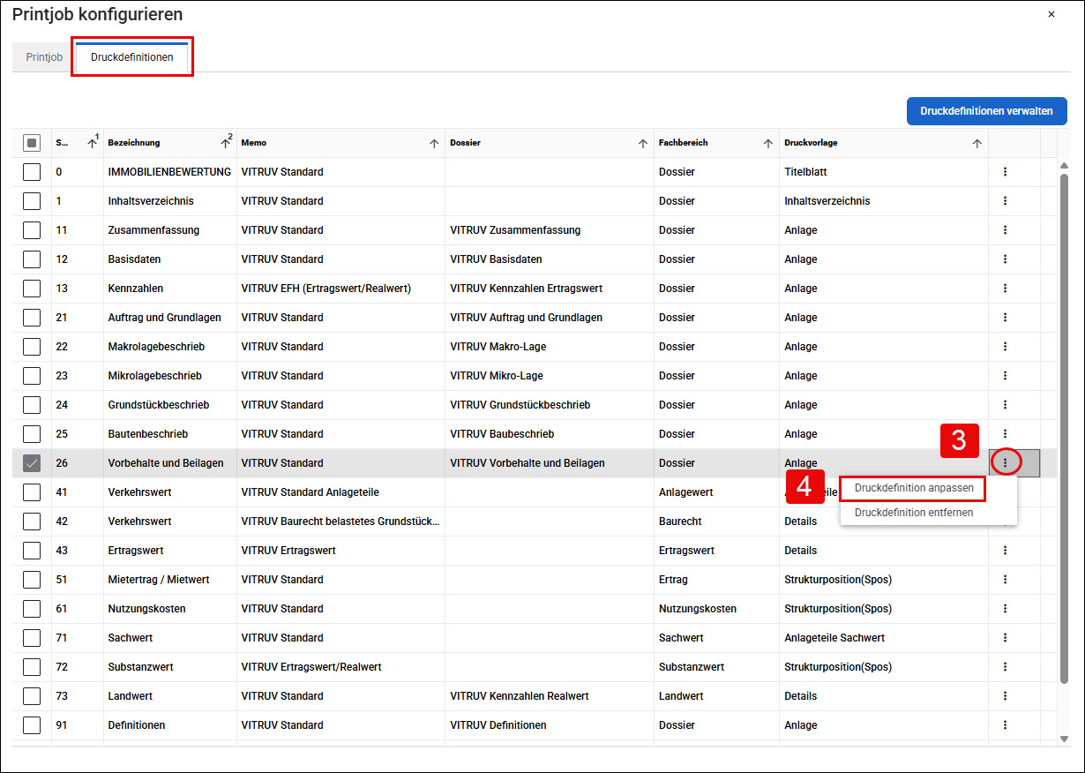This screenshot has width=1085, height=773.
Task: Open the three-dot menu for IMMOBILIENBEWERTUNG row
Action: pyautogui.click(x=1005, y=172)
